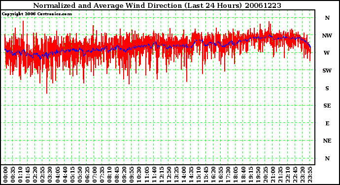340x185 pixels.
Task: Click the 23:55 time label
Action: tap(310, 175)
